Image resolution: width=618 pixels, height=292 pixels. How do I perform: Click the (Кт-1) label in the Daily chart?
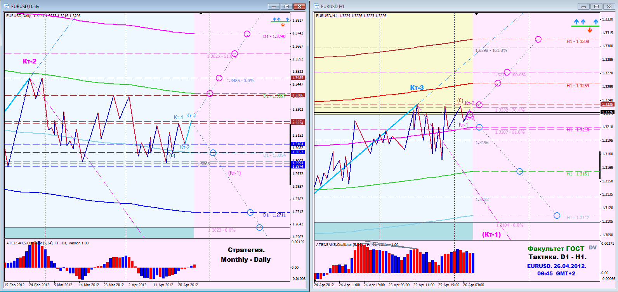tap(234, 173)
